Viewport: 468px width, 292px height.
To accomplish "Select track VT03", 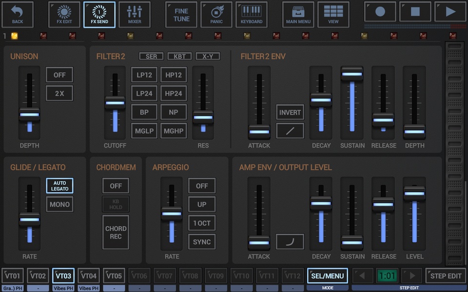I will pos(63,276).
